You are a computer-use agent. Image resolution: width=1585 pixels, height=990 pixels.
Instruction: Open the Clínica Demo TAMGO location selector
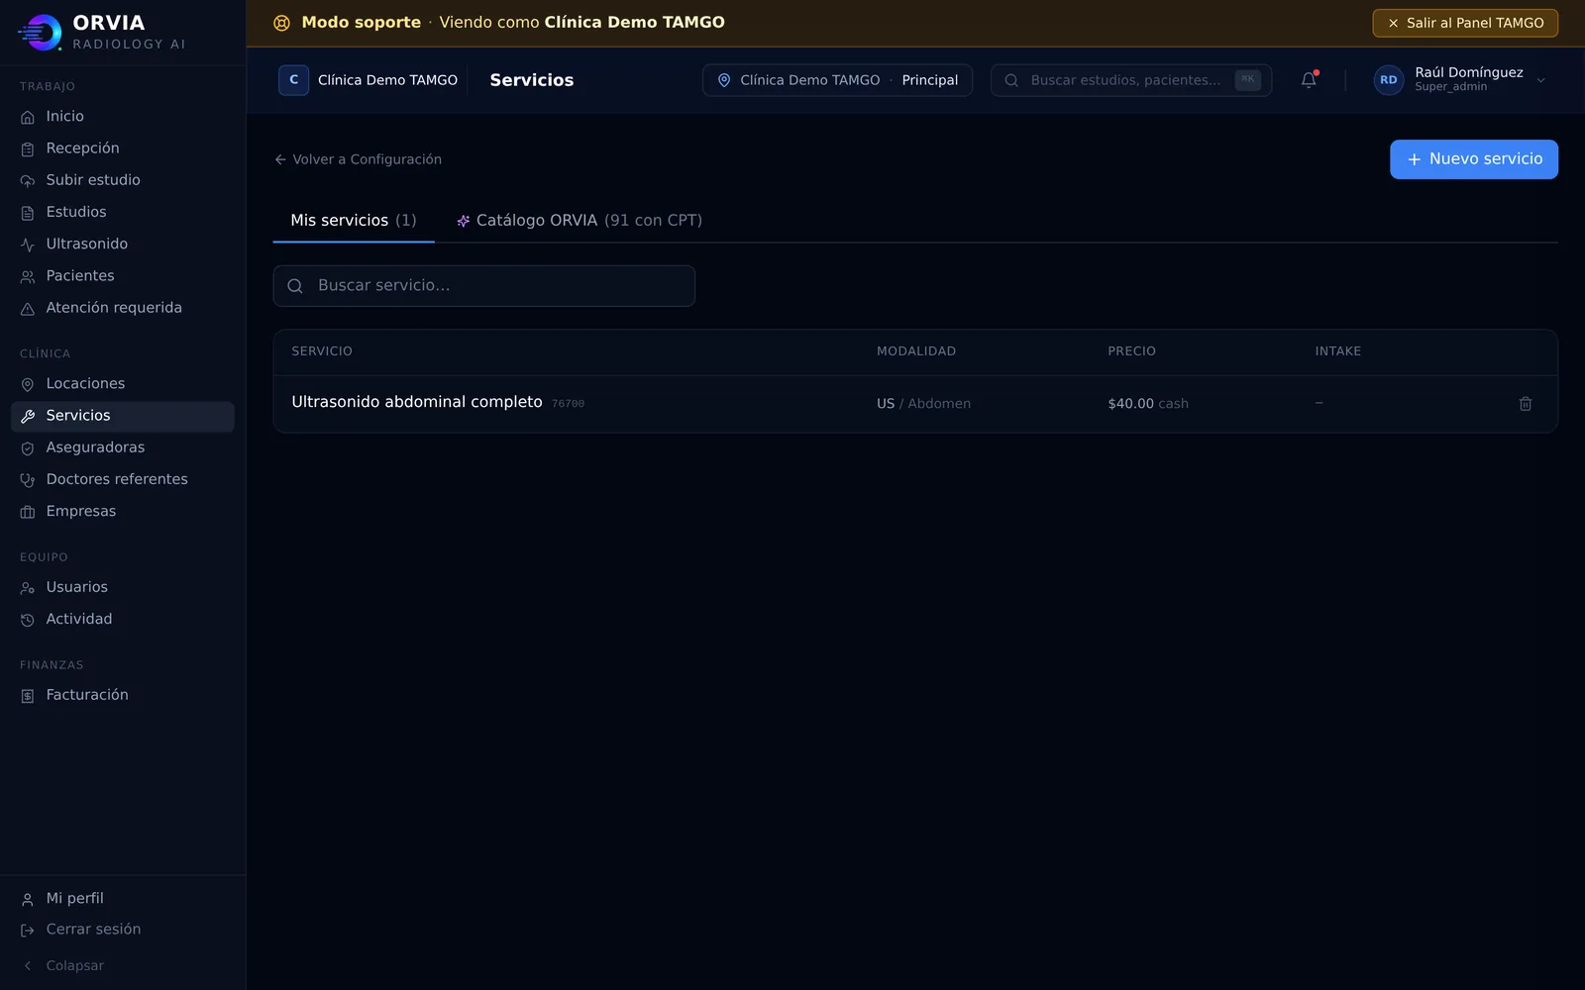pyautogui.click(x=837, y=80)
